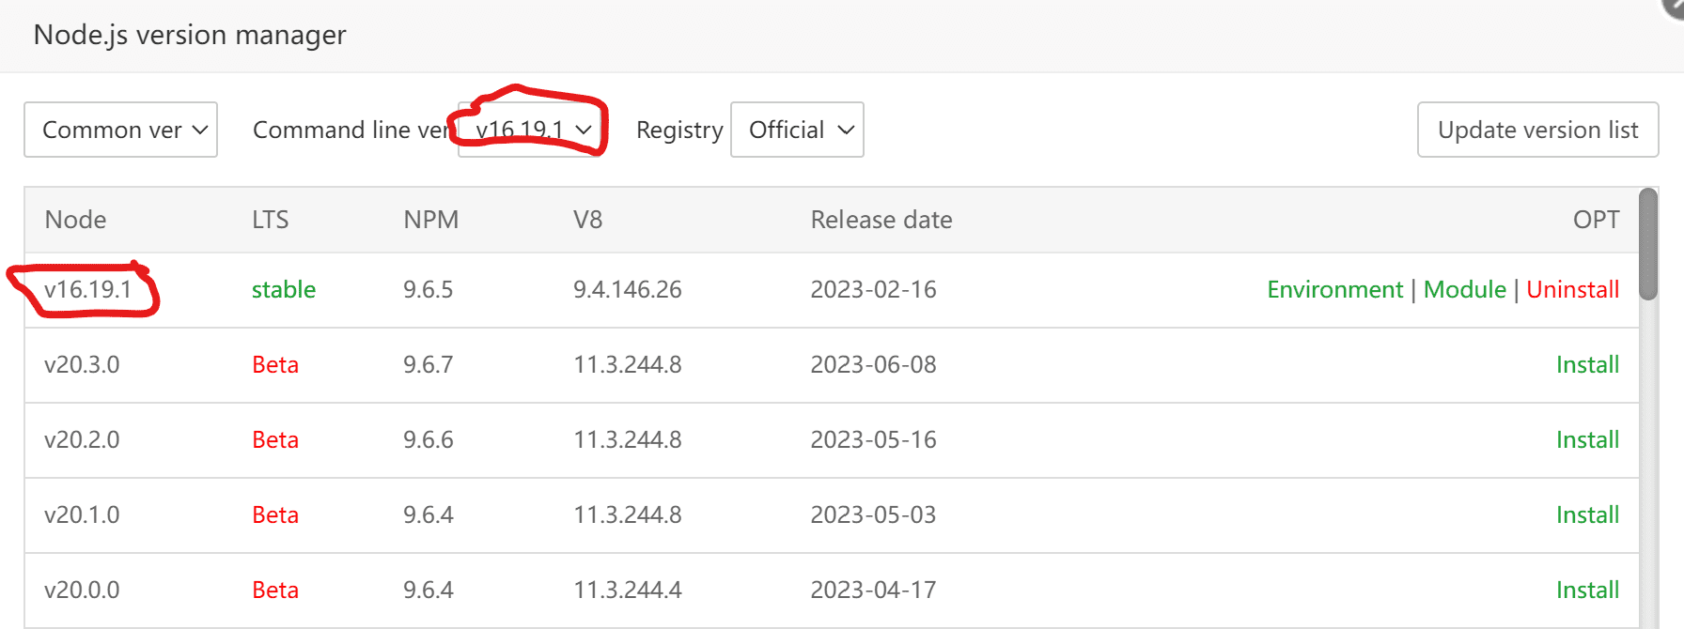Click the V8 column header

(x=587, y=220)
